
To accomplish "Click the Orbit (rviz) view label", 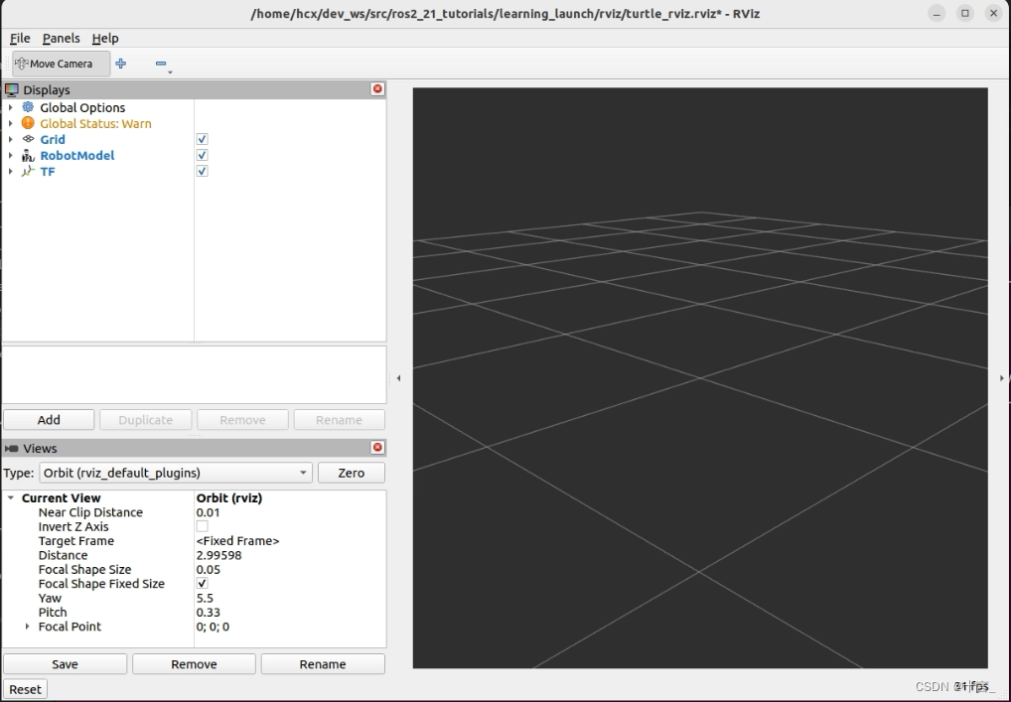I will (x=228, y=497).
